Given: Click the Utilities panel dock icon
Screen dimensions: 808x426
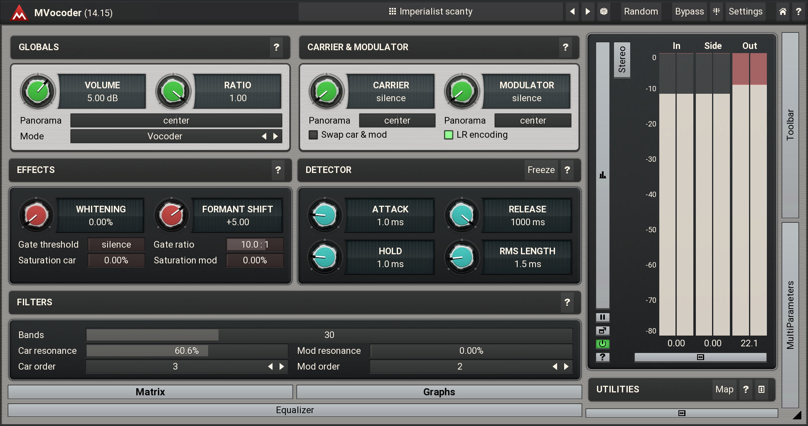Looking at the screenshot, I should 761,389.
